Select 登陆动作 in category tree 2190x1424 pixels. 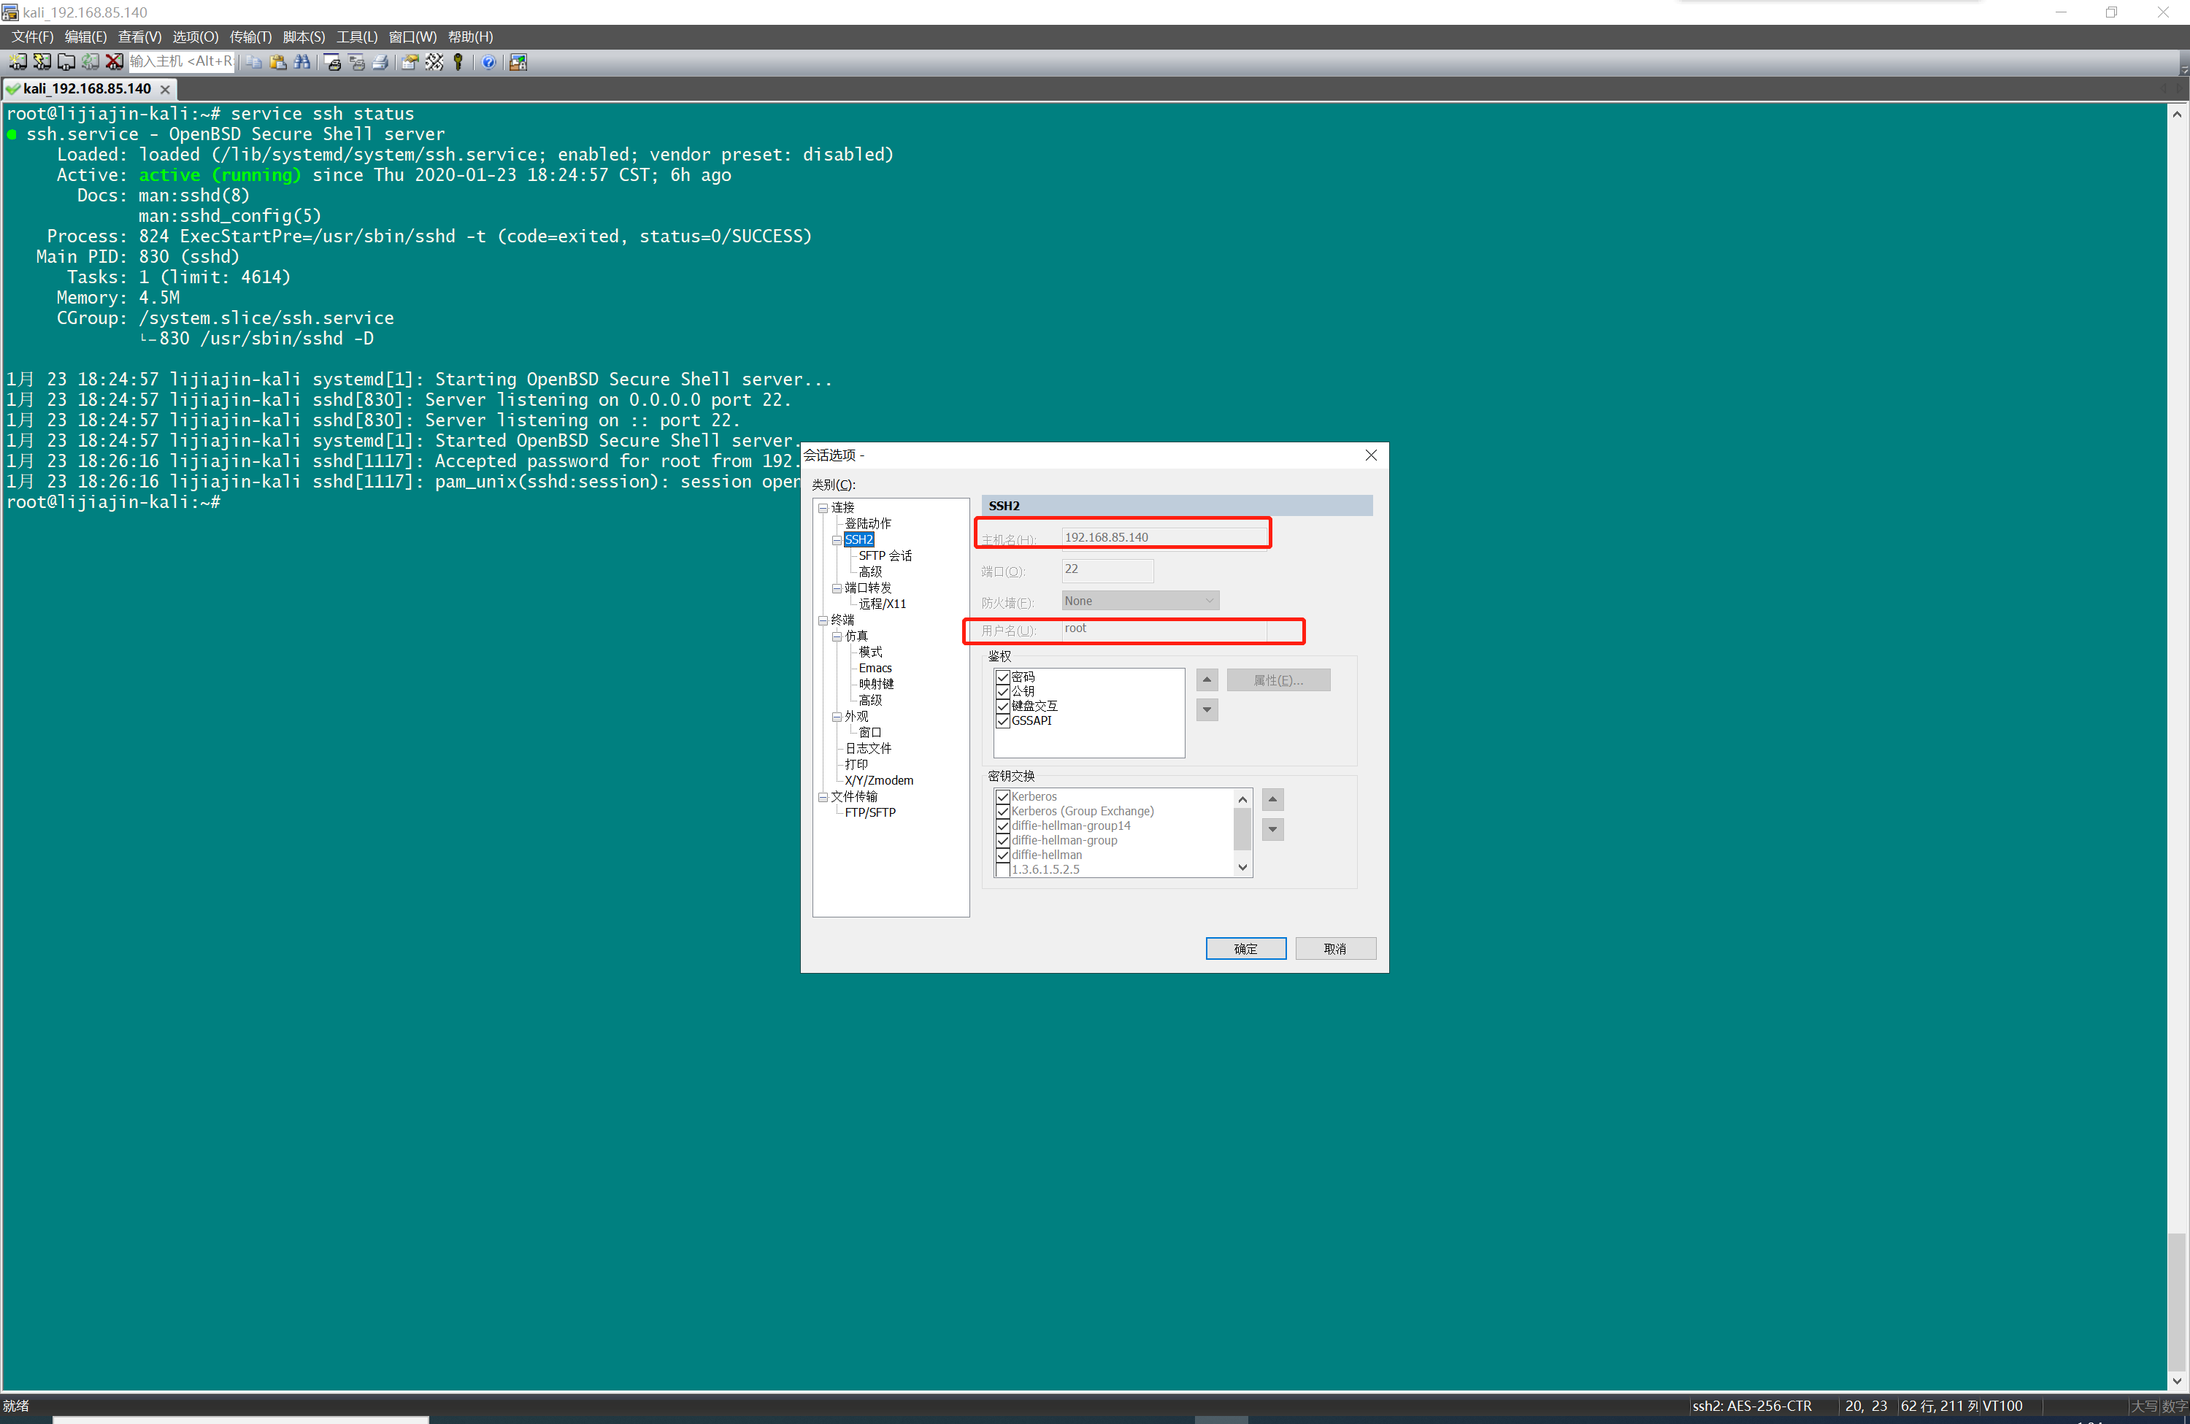tap(868, 523)
